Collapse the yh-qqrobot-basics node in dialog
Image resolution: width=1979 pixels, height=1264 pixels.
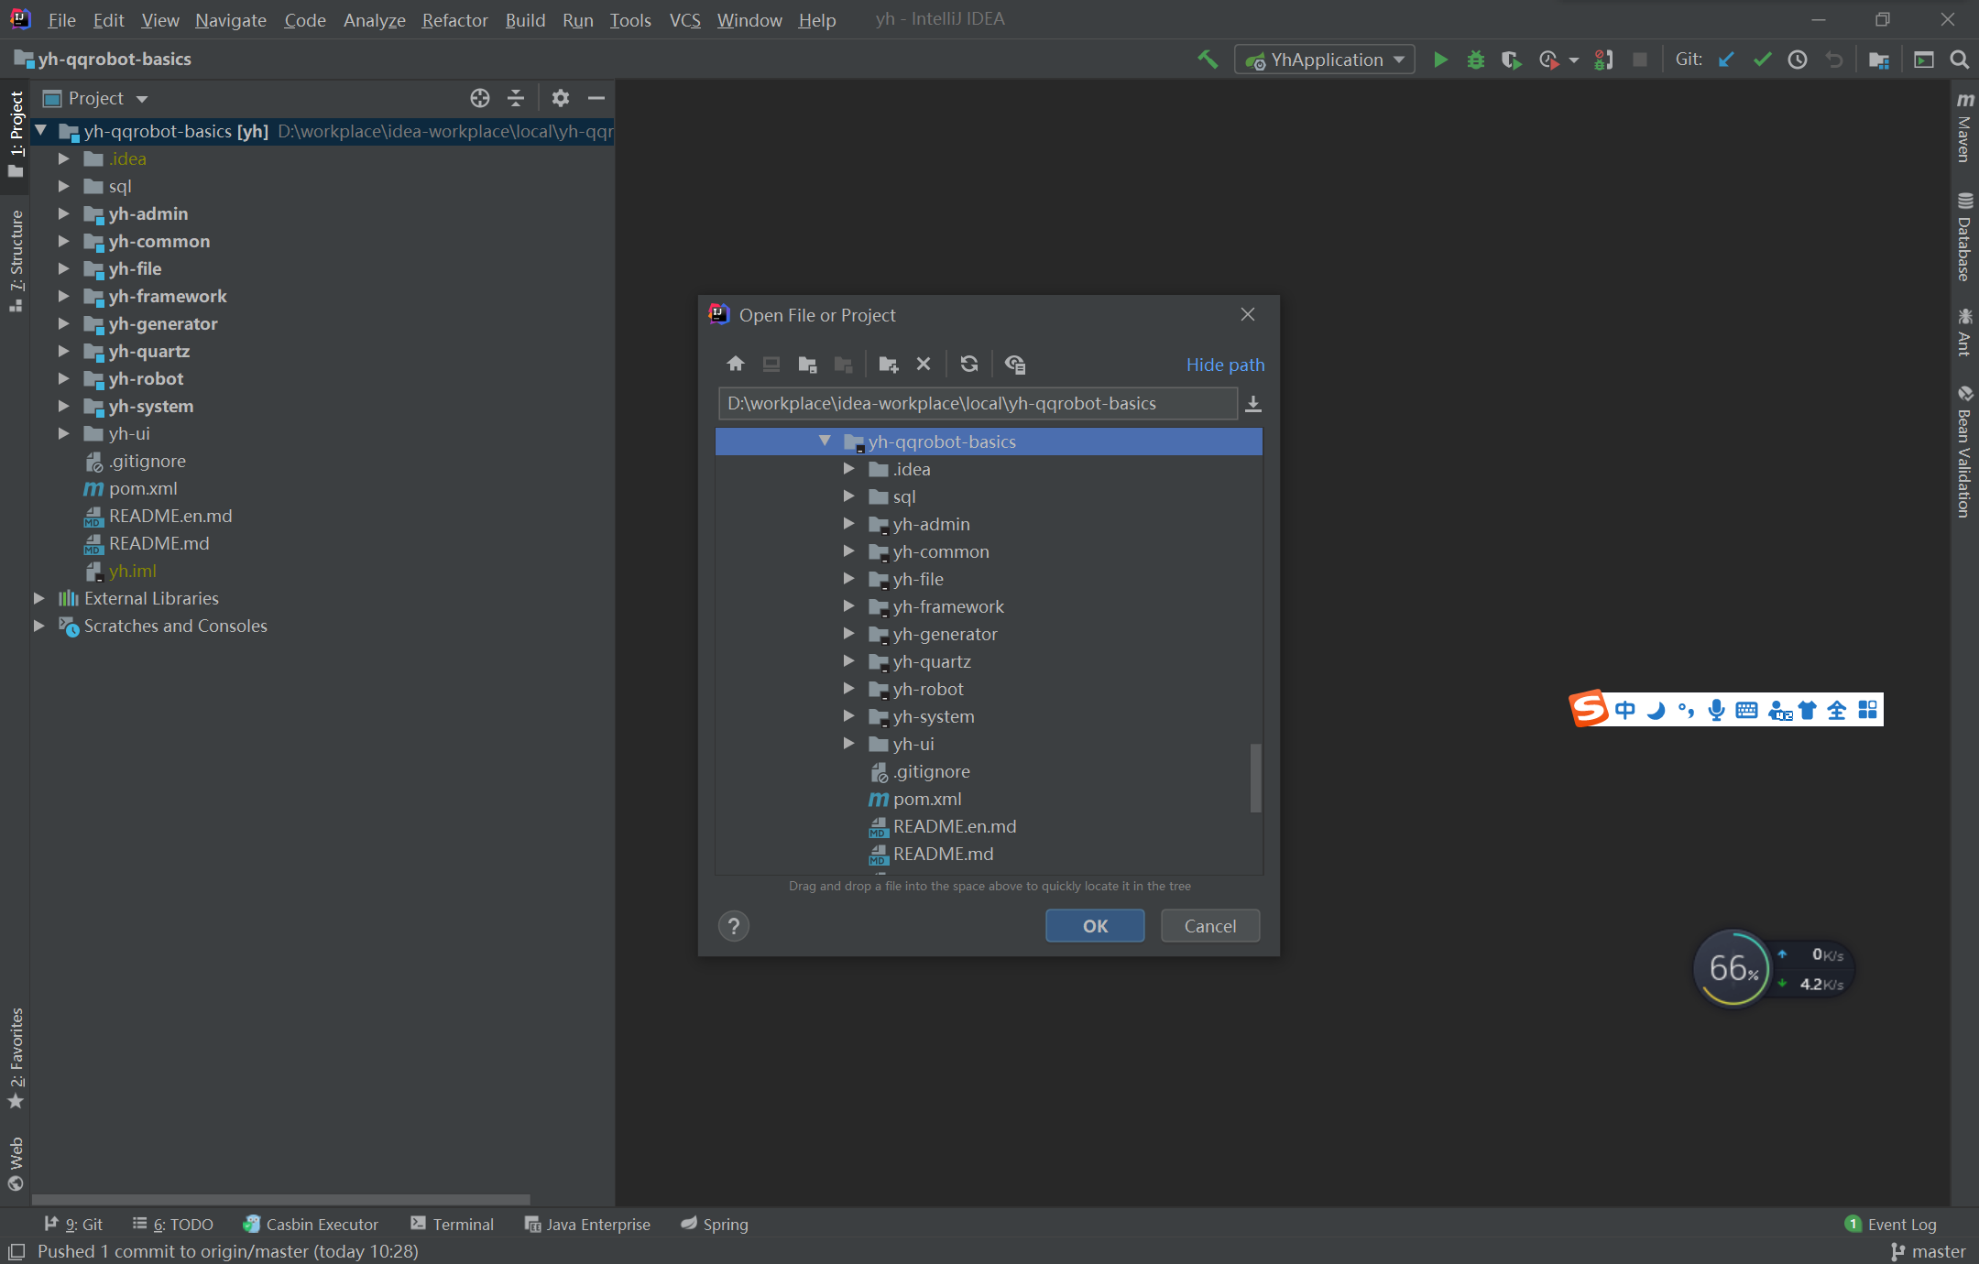[824, 441]
